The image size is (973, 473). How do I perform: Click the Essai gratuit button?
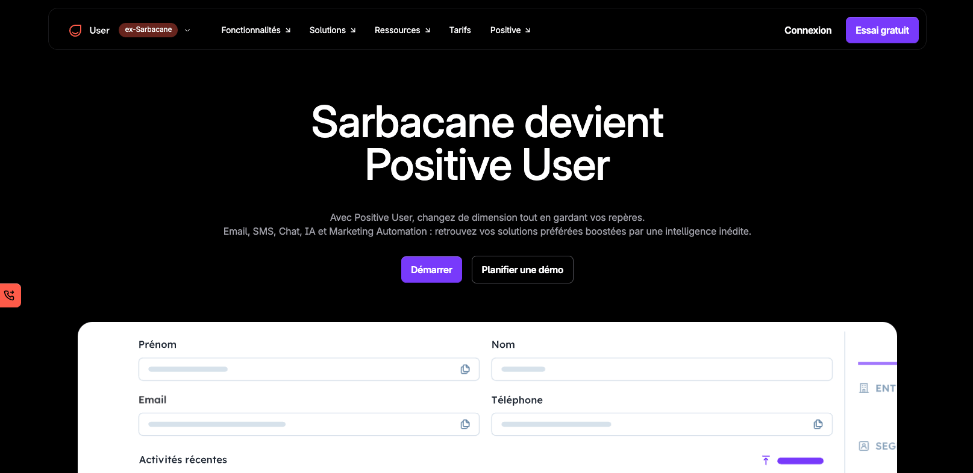coord(882,30)
